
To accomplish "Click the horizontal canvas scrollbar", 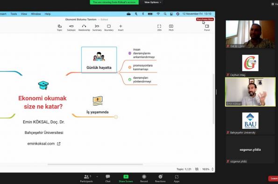I will pos(95,164).
